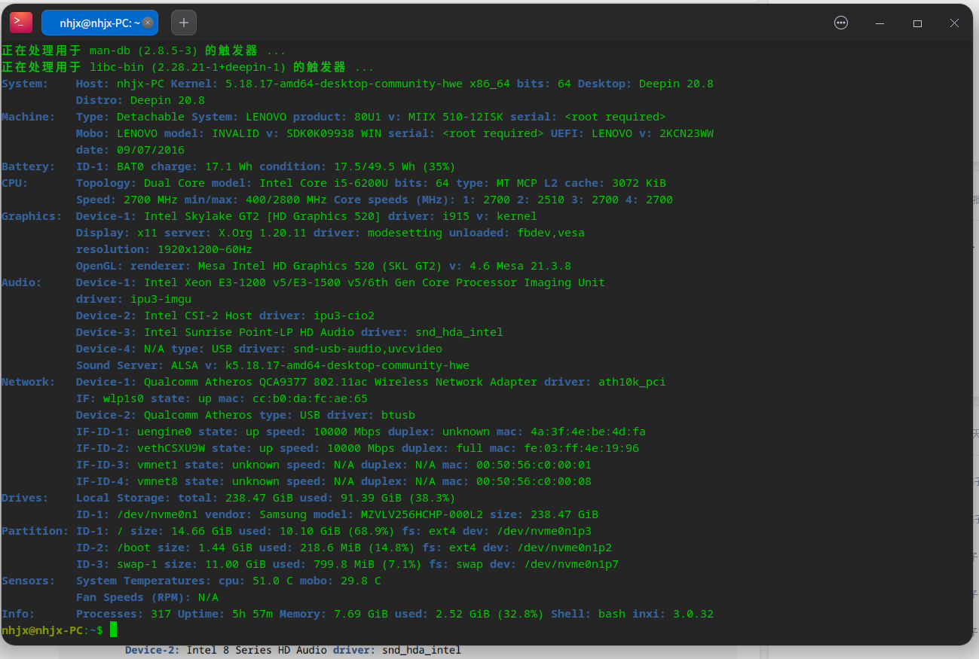The height and width of the screenshot is (659, 979).
Task: Click the date value 09/07/2016
Action: (x=151, y=150)
